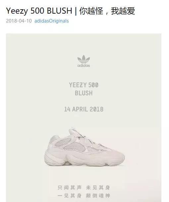Click the line 一见其身 颠倒魂神
The image size is (169, 202).
pos(84,196)
